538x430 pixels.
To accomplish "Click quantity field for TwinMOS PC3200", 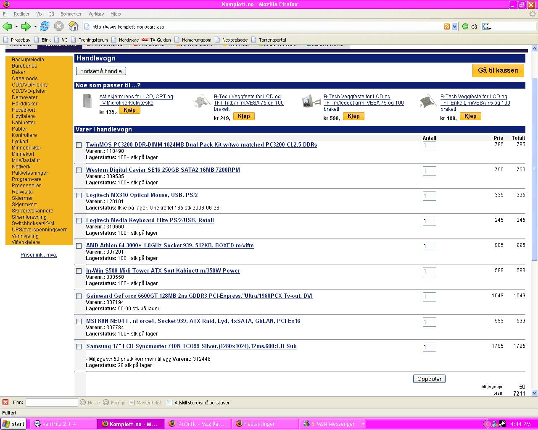I will 429,145.
